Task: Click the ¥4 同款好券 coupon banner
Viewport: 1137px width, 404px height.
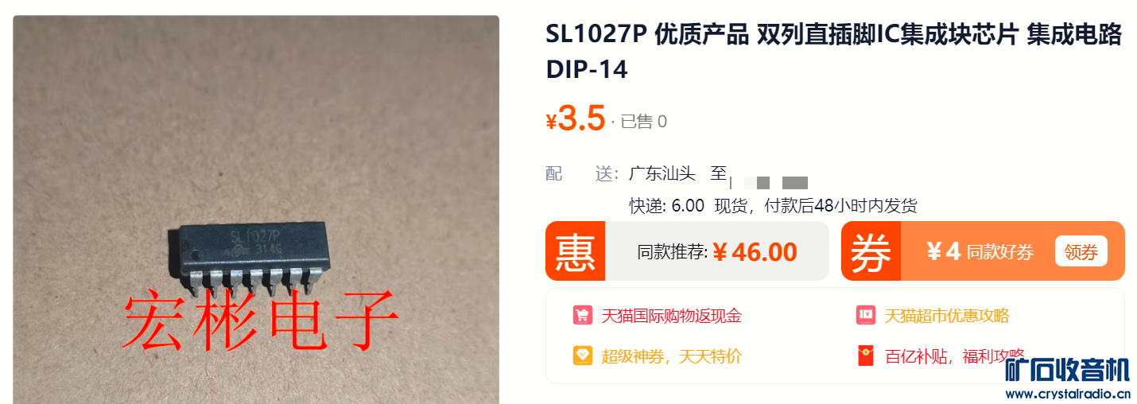Action: point(983,251)
